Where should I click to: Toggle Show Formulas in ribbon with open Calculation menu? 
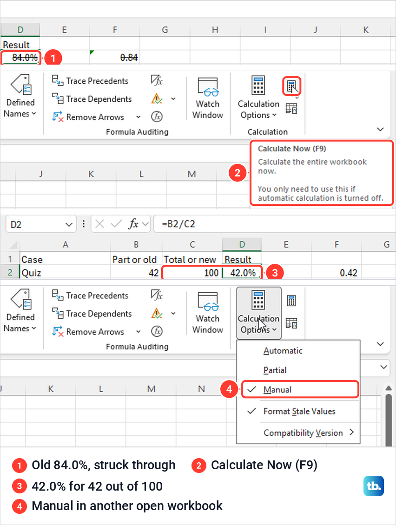click(157, 295)
